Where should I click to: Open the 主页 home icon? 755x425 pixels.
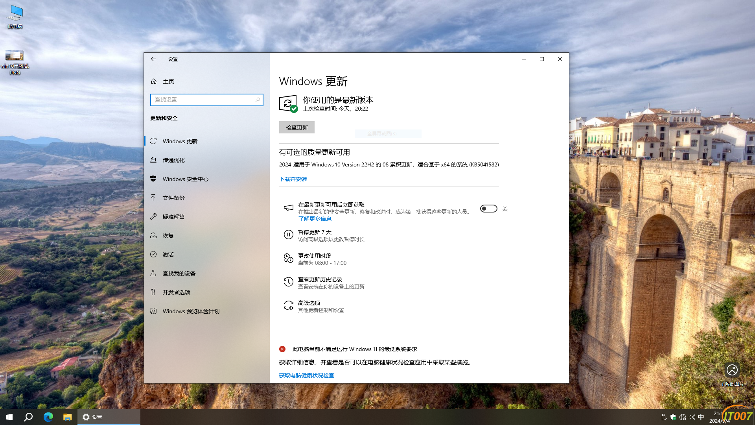point(154,81)
